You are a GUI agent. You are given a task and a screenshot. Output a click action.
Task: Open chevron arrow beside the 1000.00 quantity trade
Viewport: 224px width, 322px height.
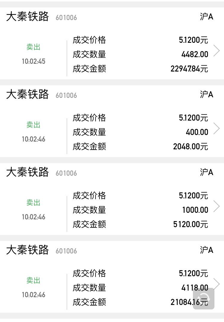[x=217, y=206]
